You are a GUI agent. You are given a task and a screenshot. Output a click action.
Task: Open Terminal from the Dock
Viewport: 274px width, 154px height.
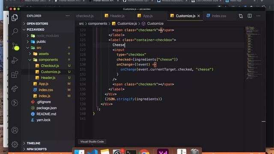131,152
